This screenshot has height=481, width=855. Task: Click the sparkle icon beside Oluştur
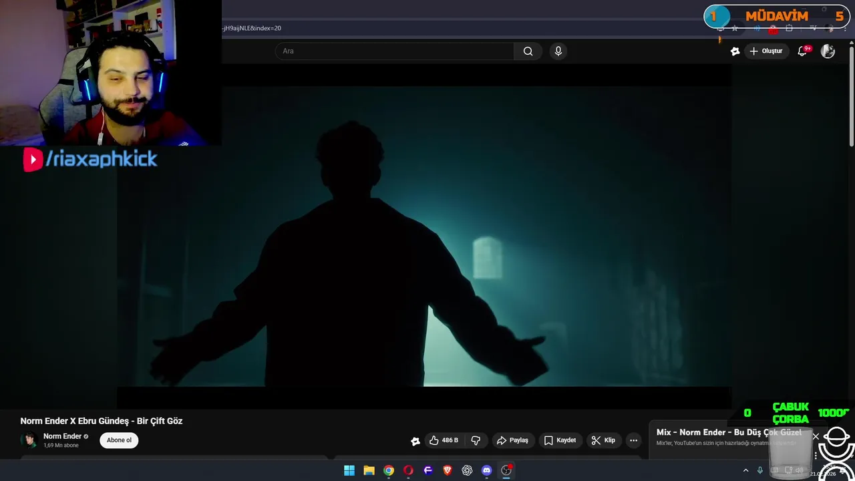point(735,51)
